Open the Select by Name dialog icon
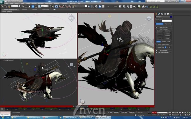 [23, 6]
